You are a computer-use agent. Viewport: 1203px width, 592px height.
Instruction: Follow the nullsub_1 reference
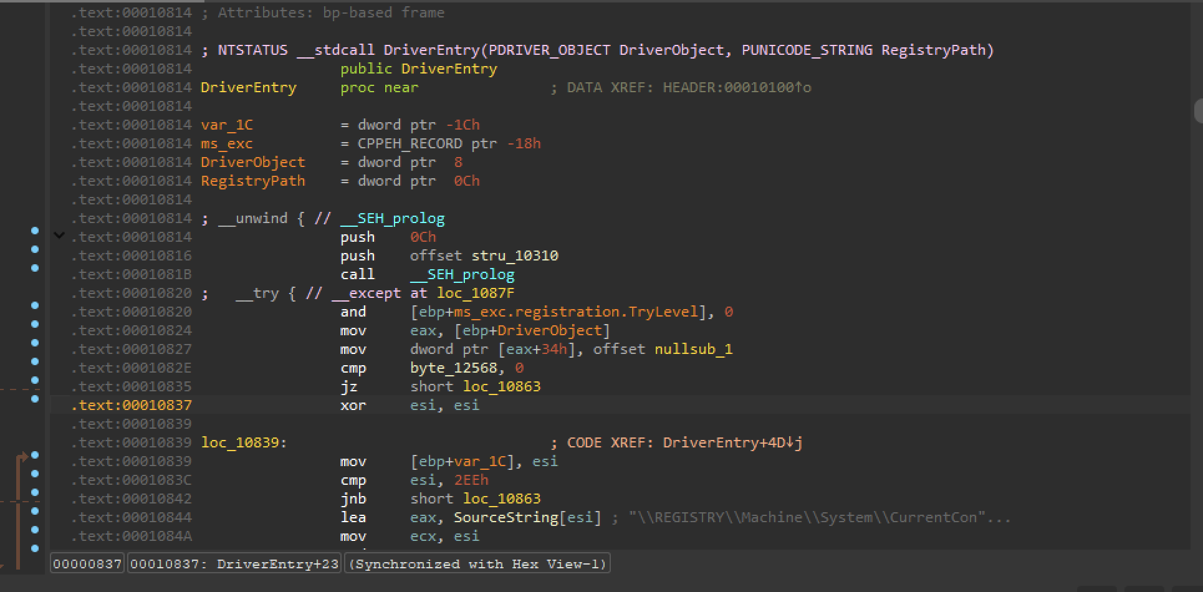coord(694,349)
